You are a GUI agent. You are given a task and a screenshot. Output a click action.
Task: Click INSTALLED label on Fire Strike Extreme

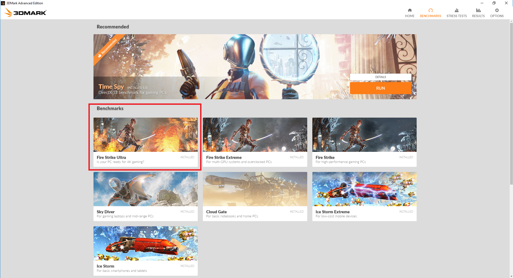click(297, 157)
